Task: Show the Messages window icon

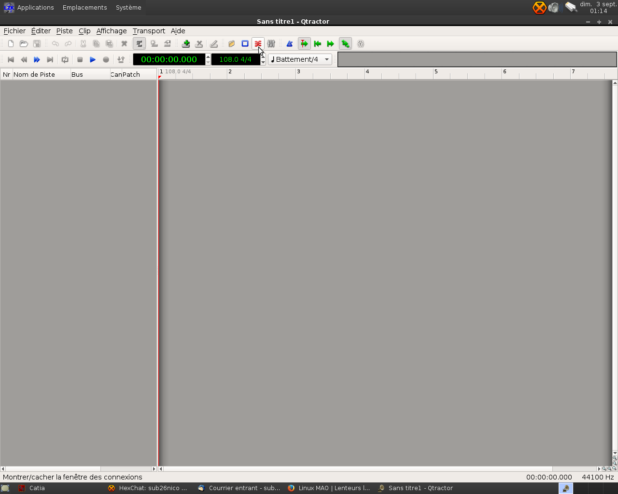Action: click(x=245, y=44)
